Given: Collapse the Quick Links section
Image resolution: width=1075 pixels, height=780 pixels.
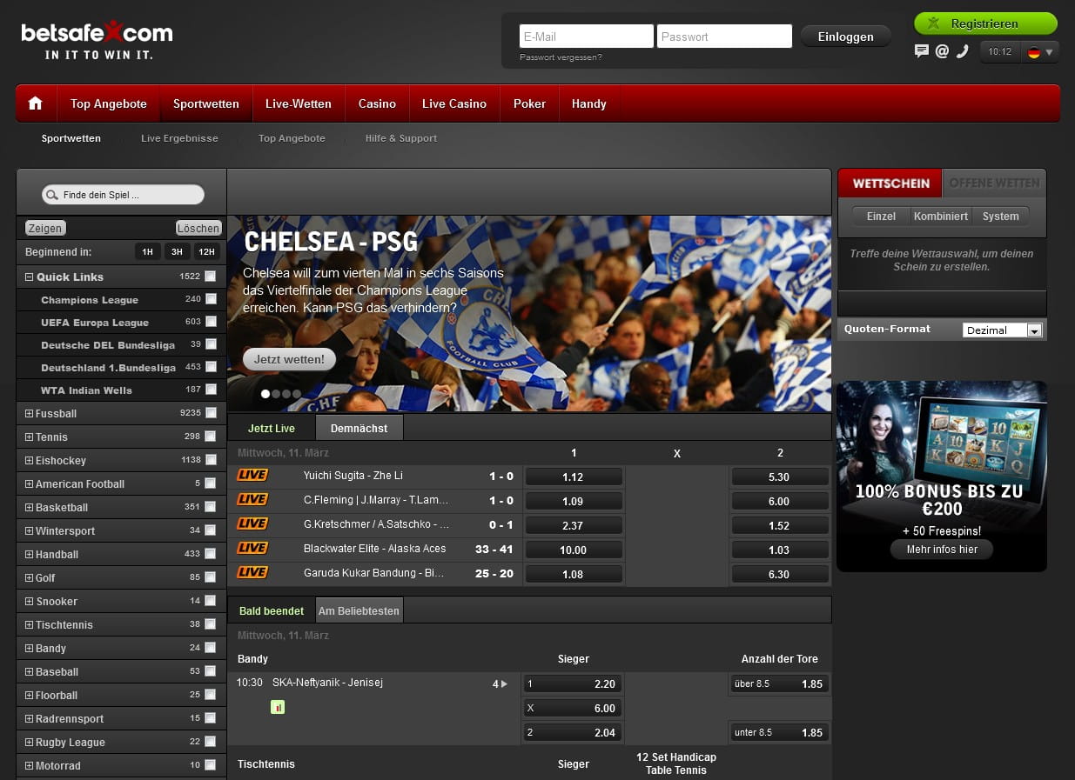Looking at the screenshot, I should (x=29, y=277).
